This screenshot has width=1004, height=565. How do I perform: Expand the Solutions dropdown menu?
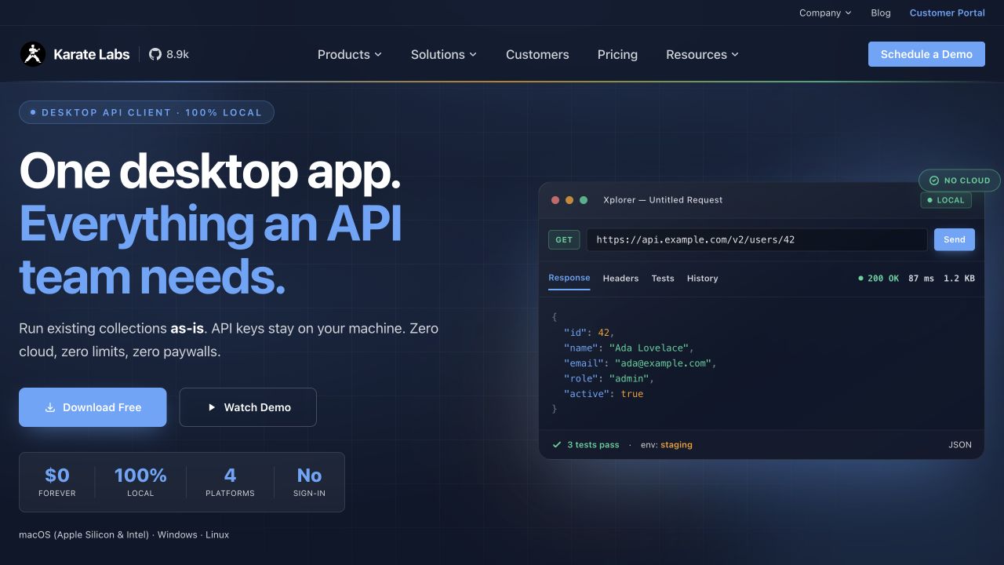tap(444, 54)
